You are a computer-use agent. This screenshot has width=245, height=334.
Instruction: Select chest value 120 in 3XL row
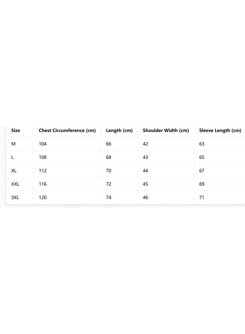point(43,197)
